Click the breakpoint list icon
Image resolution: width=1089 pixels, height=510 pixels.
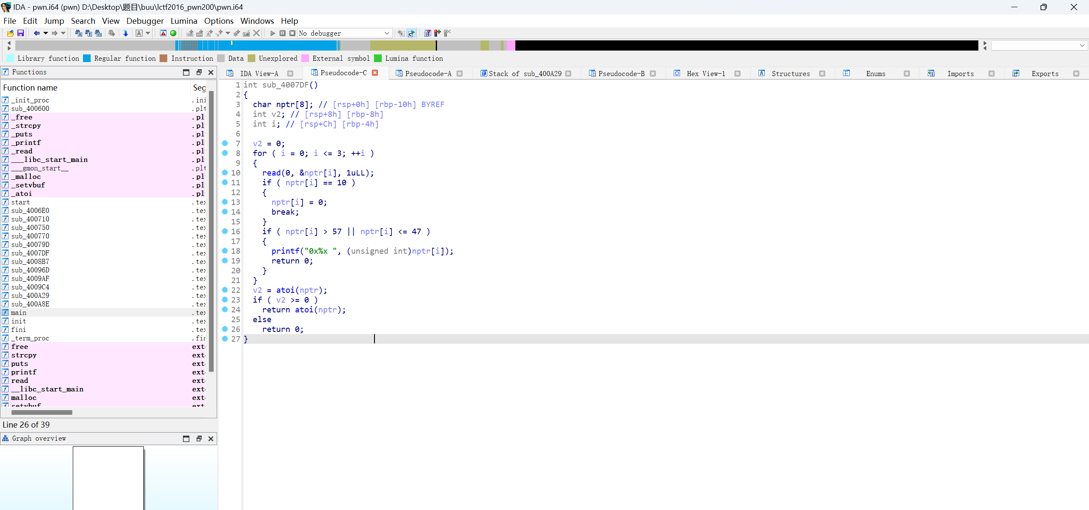427,33
